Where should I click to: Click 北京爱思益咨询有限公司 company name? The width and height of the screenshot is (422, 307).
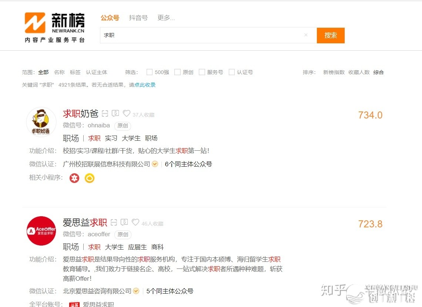97,291
